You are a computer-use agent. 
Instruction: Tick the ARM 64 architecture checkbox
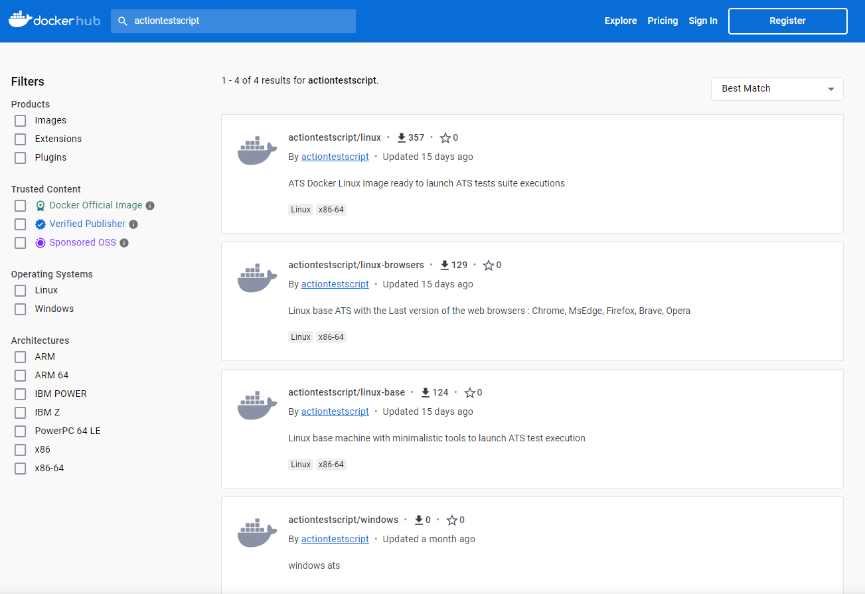(21, 376)
